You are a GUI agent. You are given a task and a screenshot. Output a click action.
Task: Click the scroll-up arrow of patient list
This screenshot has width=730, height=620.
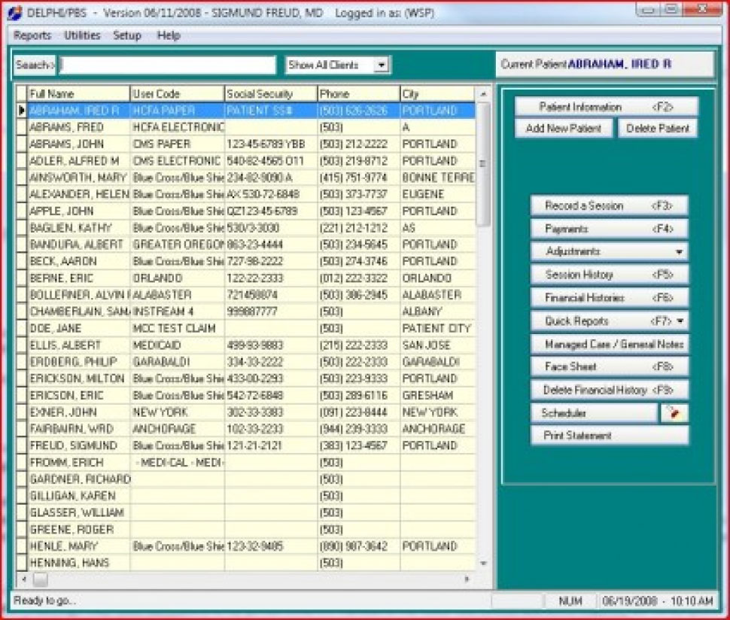(x=483, y=93)
